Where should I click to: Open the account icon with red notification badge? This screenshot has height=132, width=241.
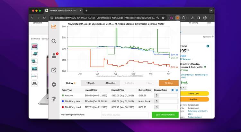click(x=54, y=55)
